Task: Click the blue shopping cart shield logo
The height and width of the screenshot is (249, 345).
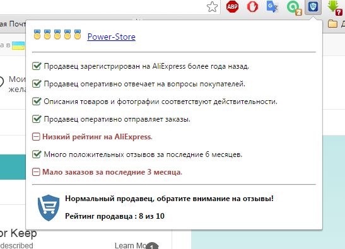Action: pos(49,207)
